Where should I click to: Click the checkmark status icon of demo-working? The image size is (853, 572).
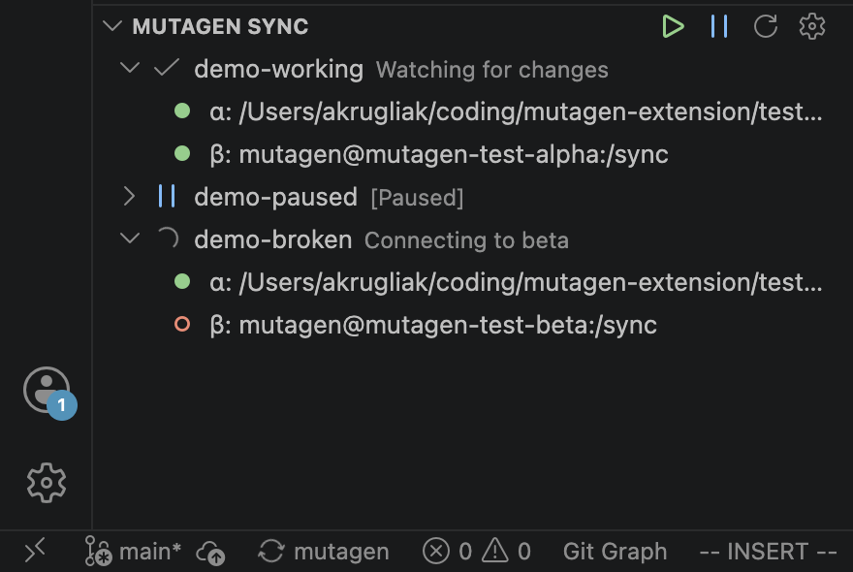tap(167, 68)
